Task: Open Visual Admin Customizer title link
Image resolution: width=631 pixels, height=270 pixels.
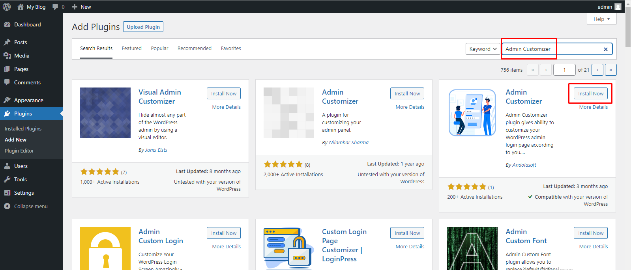Action: pos(160,97)
